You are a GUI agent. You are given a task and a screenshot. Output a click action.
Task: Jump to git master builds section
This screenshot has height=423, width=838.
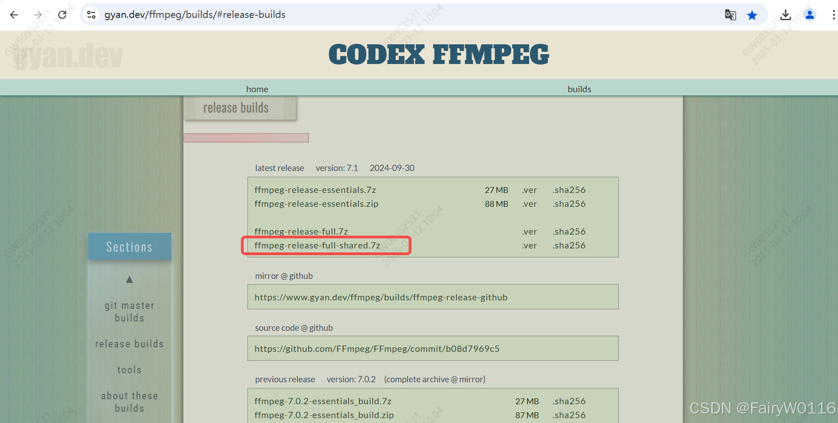click(x=129, y=312)
